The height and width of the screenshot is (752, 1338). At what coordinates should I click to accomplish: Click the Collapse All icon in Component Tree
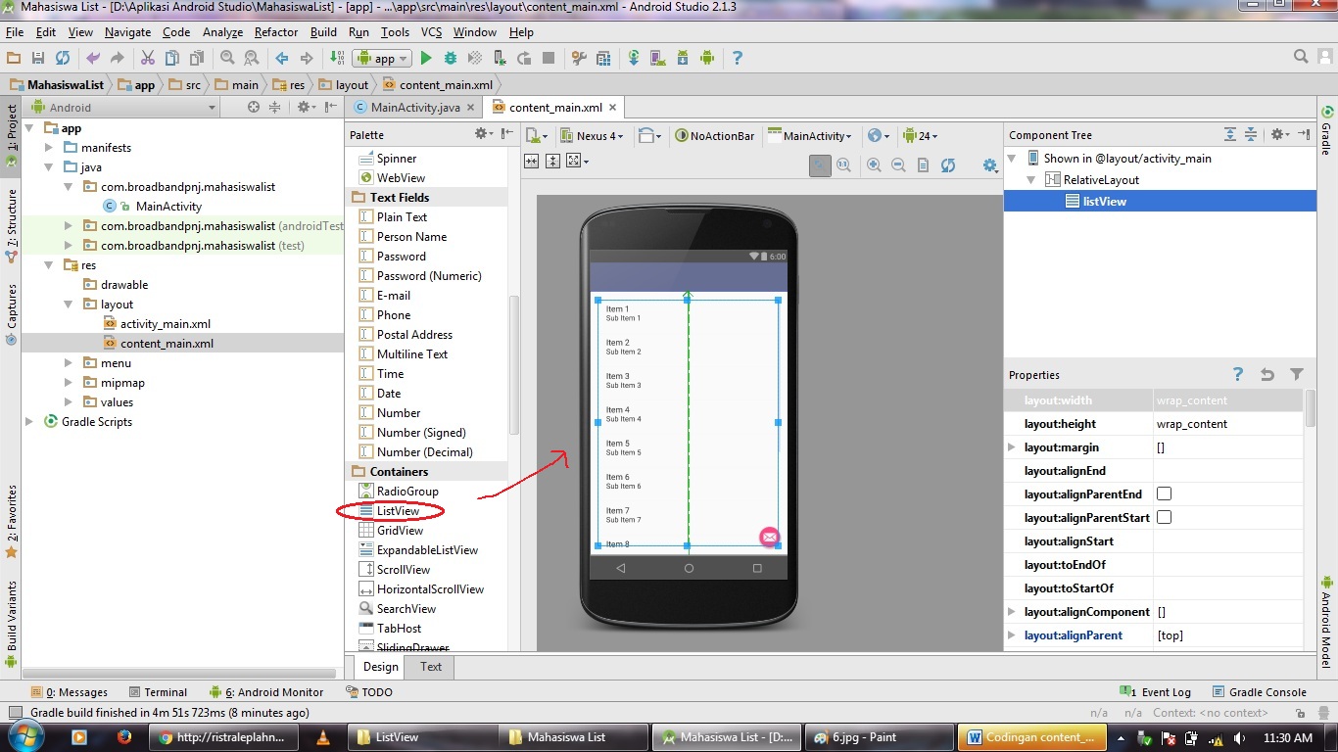pos(1251,134)
